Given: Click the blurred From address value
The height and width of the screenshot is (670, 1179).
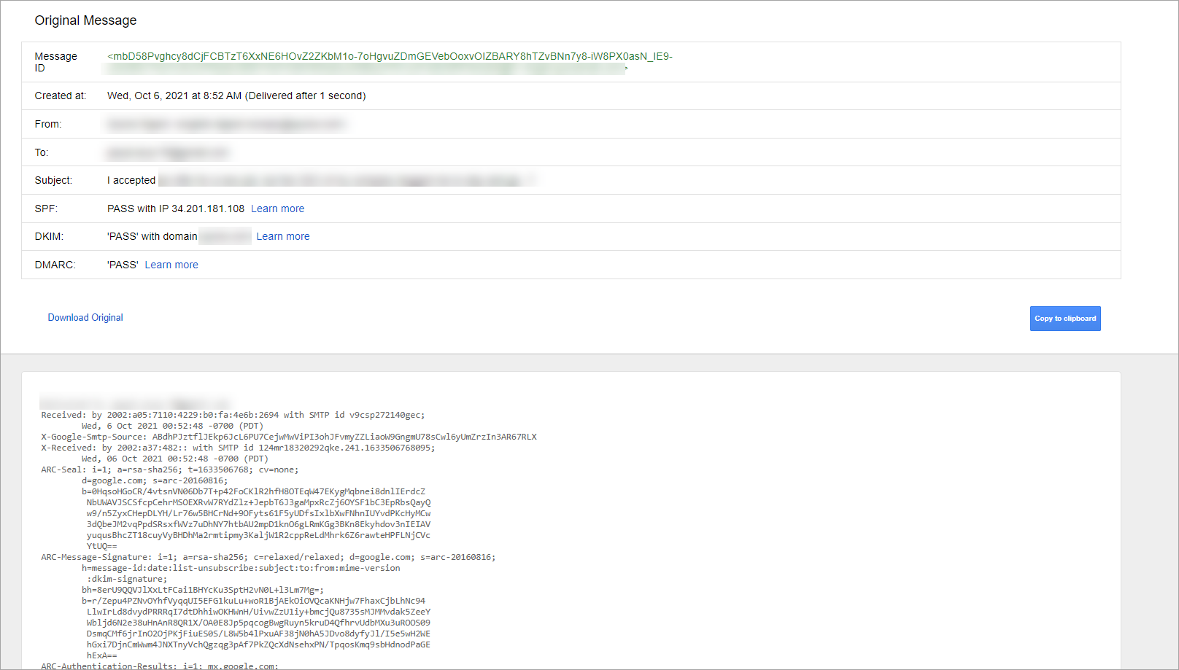Looking at the screenshot, I should click(226, 125).
